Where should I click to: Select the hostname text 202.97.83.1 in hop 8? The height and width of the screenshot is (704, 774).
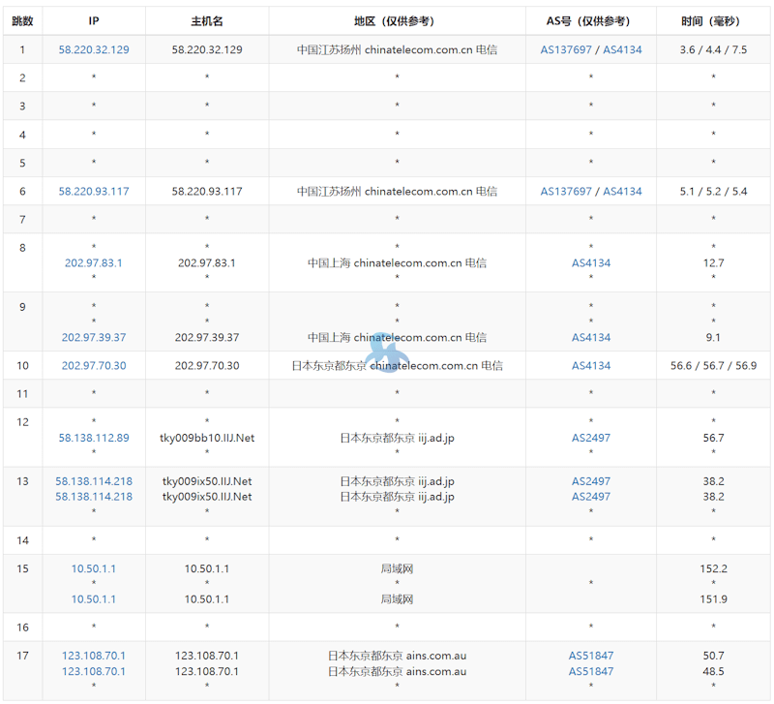(207, 263)
